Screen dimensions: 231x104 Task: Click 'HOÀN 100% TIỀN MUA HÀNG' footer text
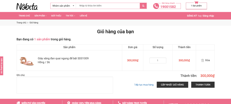point(86,103)
